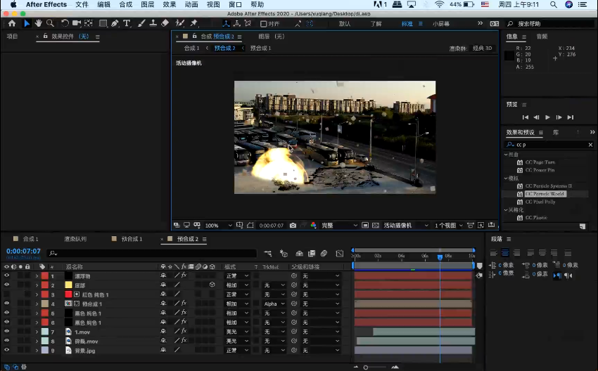This screenshot has width=598, height=371.
Task: Select the Zoom magnifier tool
Action: (50, 23)
